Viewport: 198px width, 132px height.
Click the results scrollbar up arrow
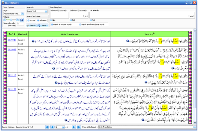(x=195, y=30)
